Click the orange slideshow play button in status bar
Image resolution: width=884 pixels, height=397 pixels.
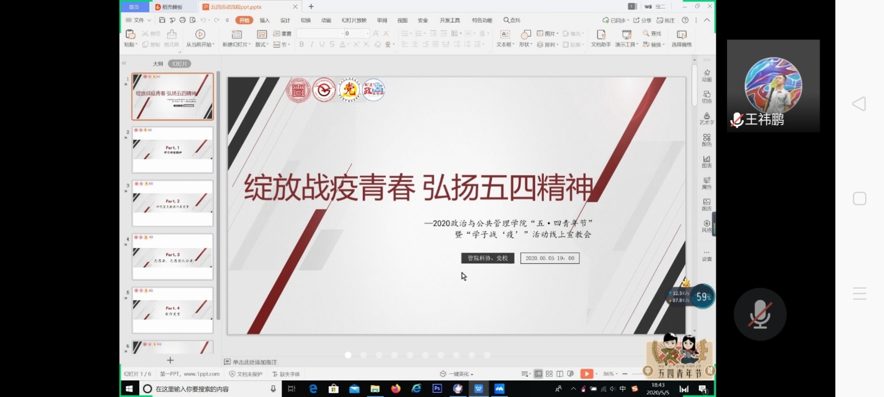pos(586,374)
